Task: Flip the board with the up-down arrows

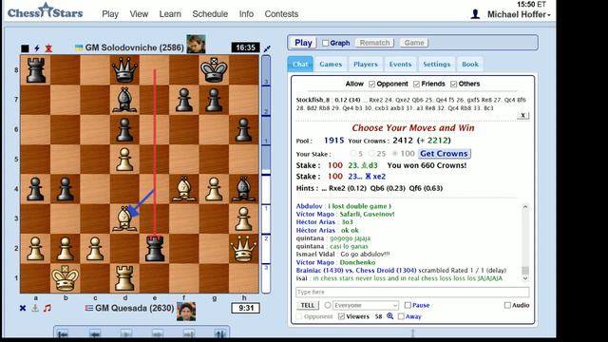Action: 220,333
